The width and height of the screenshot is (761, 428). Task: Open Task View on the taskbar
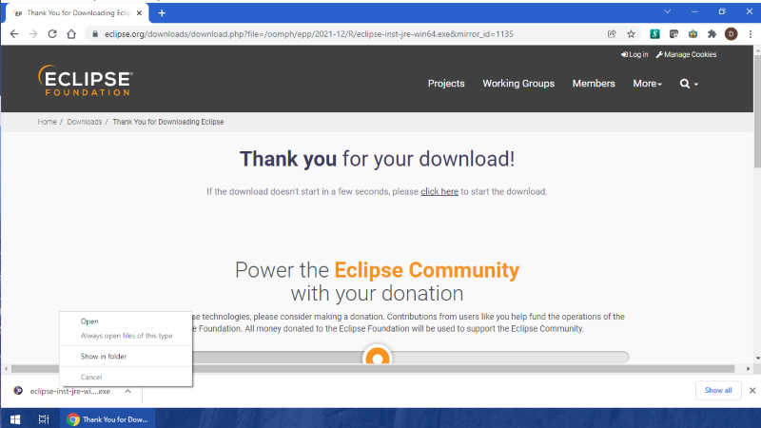click(x=44, y=419)
